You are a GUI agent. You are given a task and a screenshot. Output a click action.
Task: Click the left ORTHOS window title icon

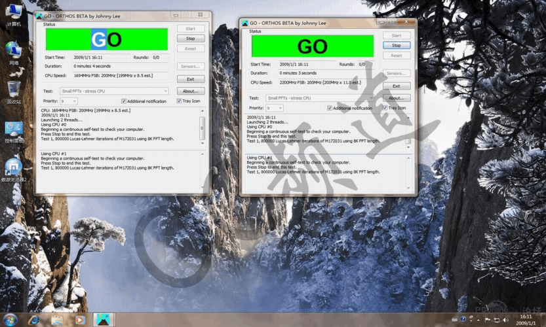coord(39,16)
